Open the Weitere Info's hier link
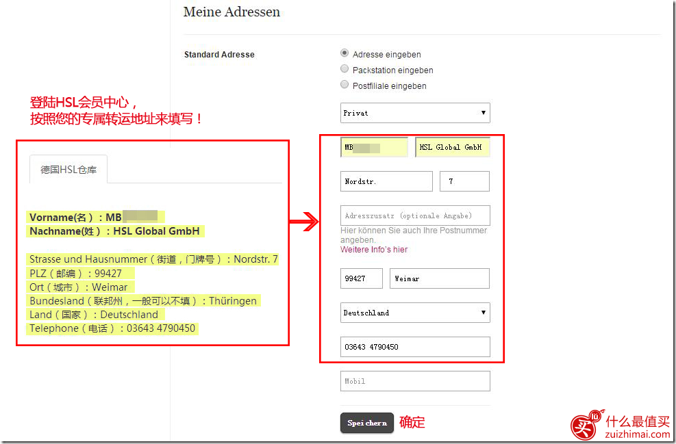 pyautogui.click(x=374, y=249)
